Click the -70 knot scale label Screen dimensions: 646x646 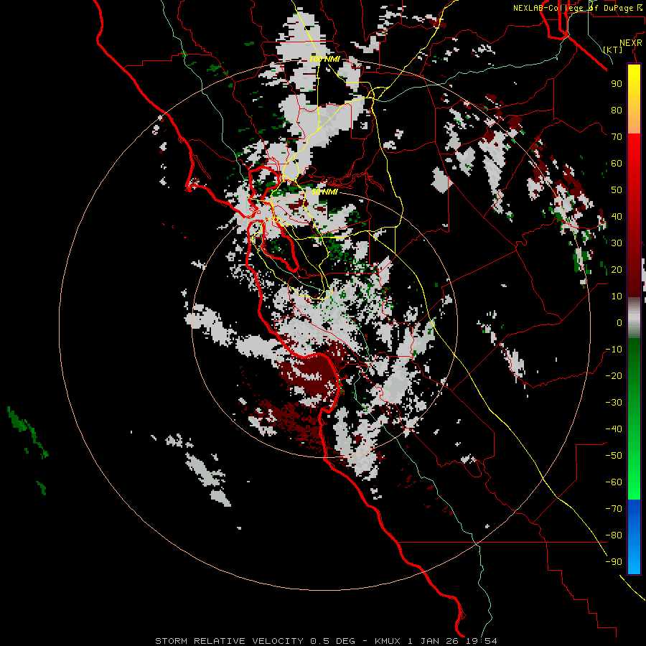pos(614,509)
